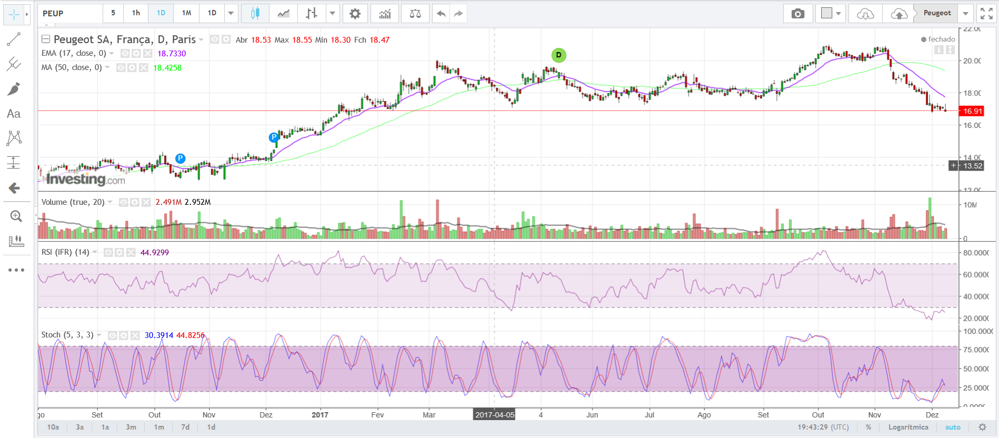Select the 1M interval tab

tap(186, 13)
